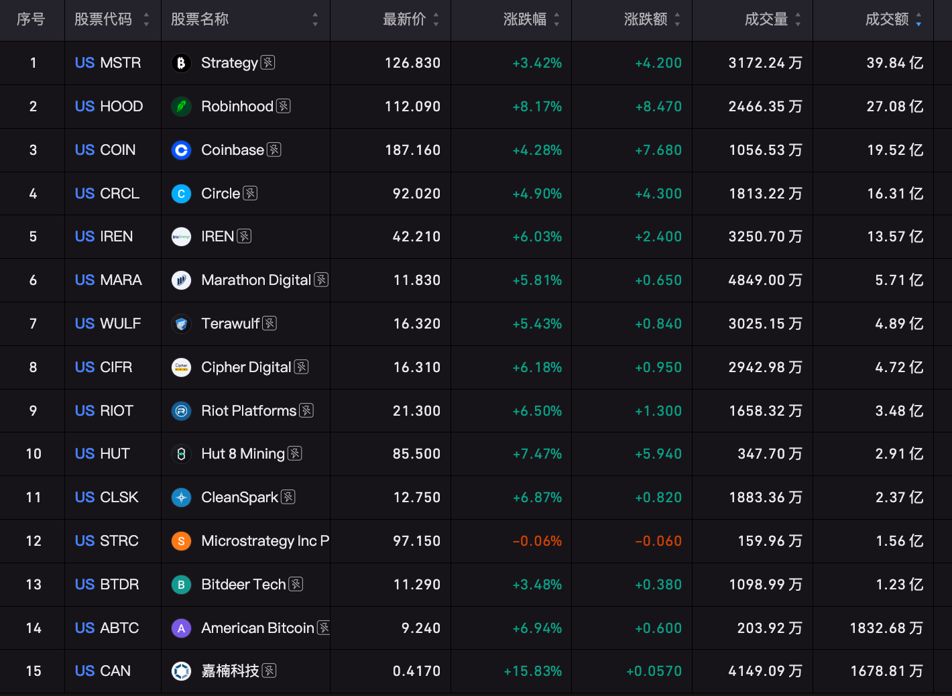Screen dimensions: 952x696
Task: Click the orange S logo for STRC
Action: tap(181, 541)
